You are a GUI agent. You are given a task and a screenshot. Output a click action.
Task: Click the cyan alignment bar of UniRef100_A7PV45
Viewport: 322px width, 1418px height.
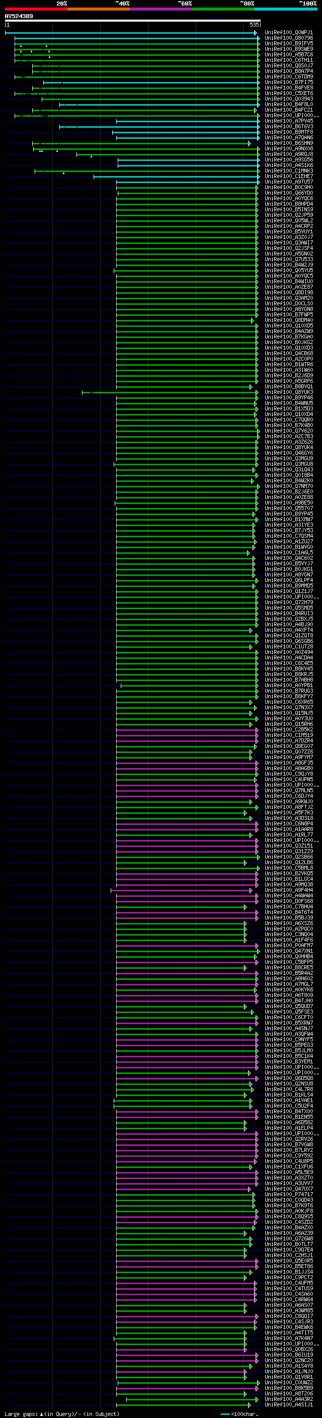188,122
